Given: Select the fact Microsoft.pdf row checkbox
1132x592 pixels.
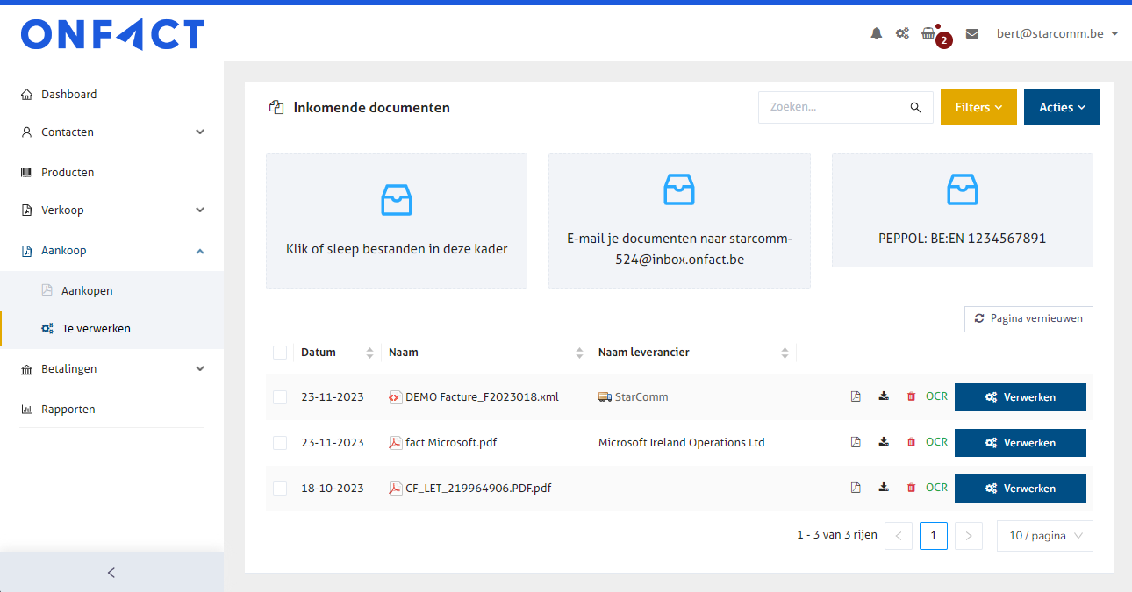Looking at the screenshot, I should pyautogui.click(x=280, y=443).
